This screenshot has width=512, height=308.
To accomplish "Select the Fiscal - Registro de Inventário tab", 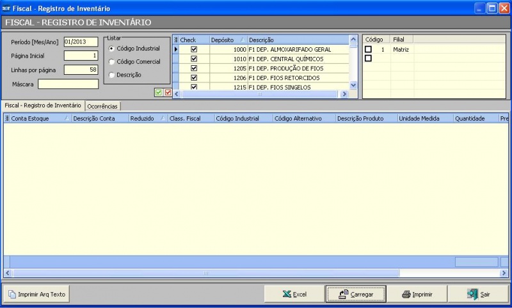I will pyautogui.click(x=43, y=105).
